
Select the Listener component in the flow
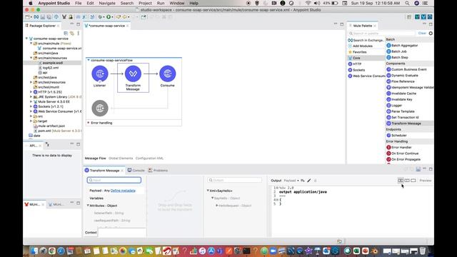[x=100, y=74]
